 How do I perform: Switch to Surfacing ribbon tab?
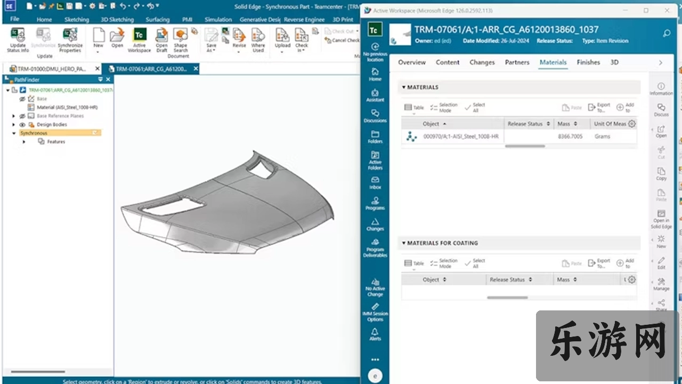click(x=158, y=19)
